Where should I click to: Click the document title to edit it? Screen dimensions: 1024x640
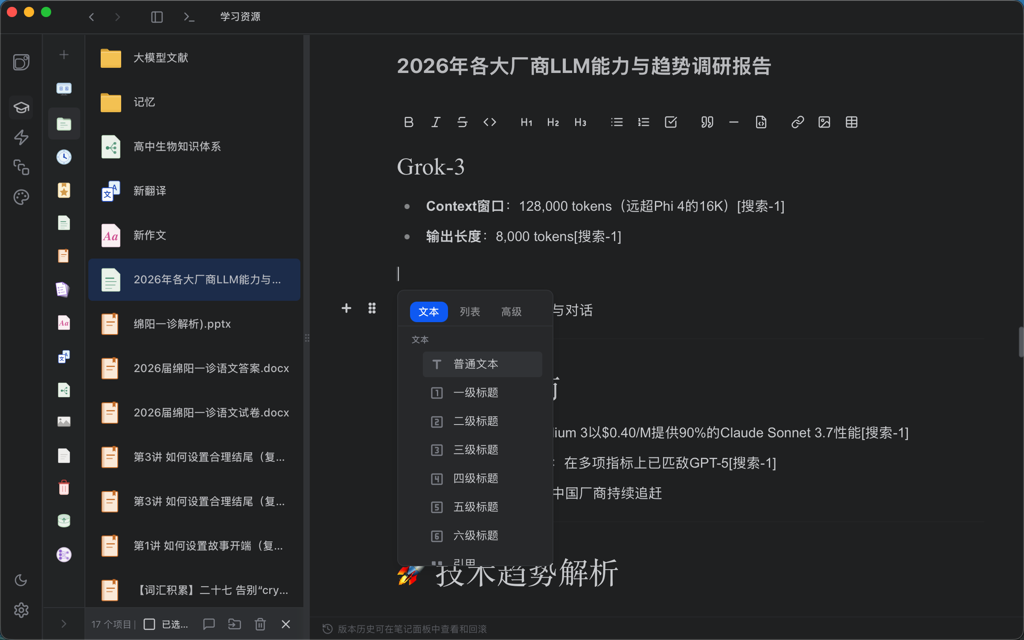click(x=584, y=67)
